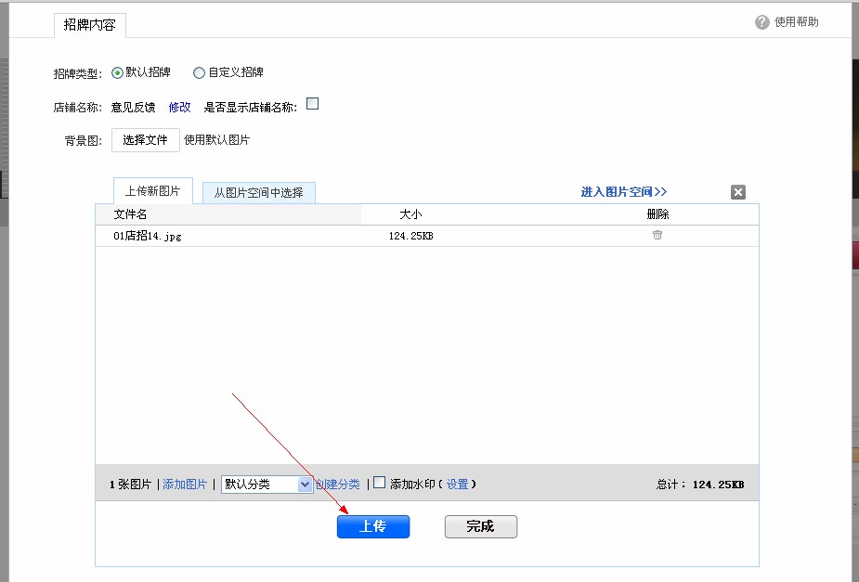Enable the 添加水印 watermark checkbox
The image size is (859, 582).
coord(379,484)
